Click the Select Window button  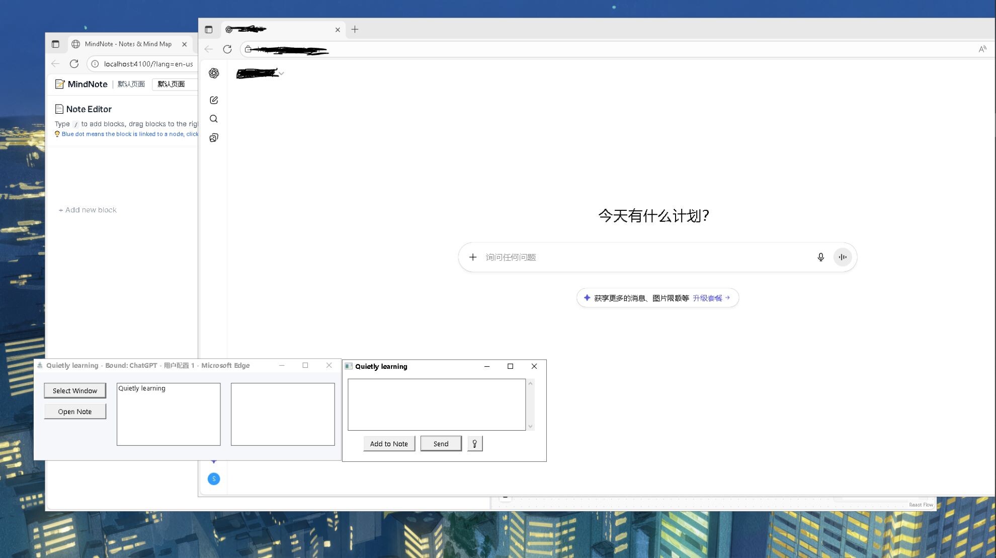75,390
